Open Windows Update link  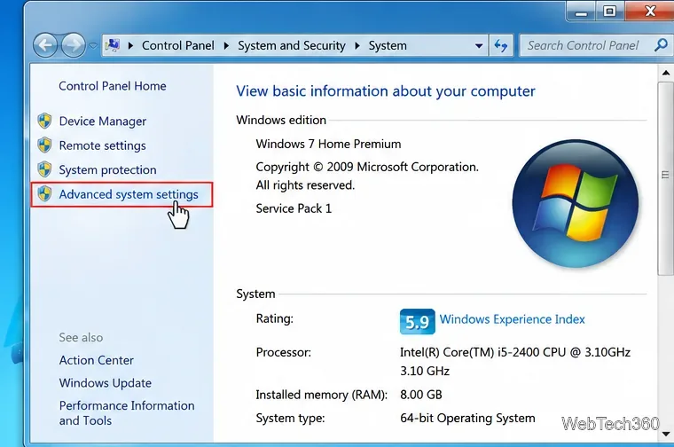coord(106,383)
